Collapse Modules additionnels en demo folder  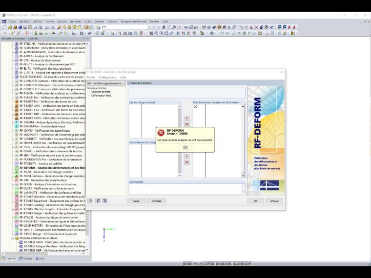(13, 238)
